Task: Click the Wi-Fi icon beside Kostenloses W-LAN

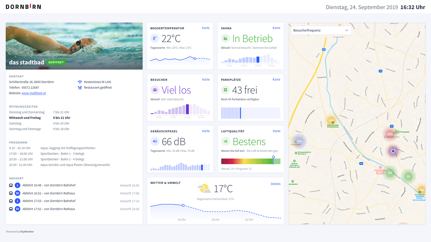Action: [80, 82]
